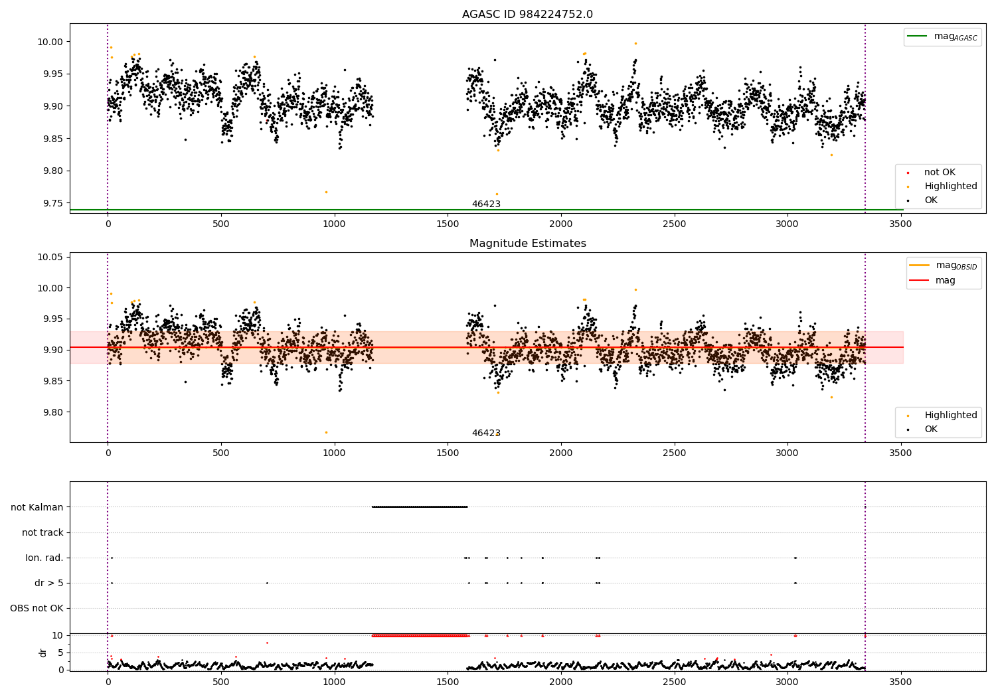Click the black "not Kalman" data bar in bottom plot
Screen dimensions: 996x697
[x=420, y=506]
